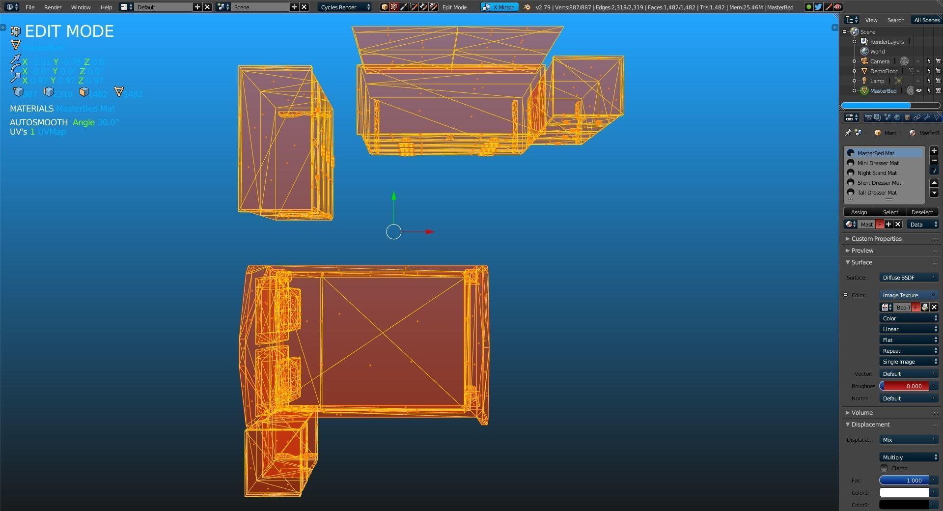Click the Twitter bird icon in header

[x=818, y=7]
